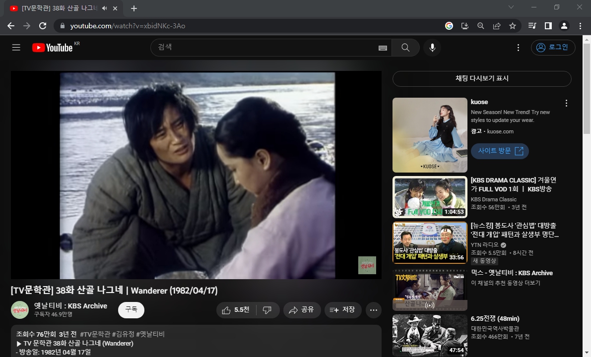The width and height of the screenshot is (591, 357).
Task: Play the 6.25전쟁 (48min) thumbnail
Action: [430, 335]
